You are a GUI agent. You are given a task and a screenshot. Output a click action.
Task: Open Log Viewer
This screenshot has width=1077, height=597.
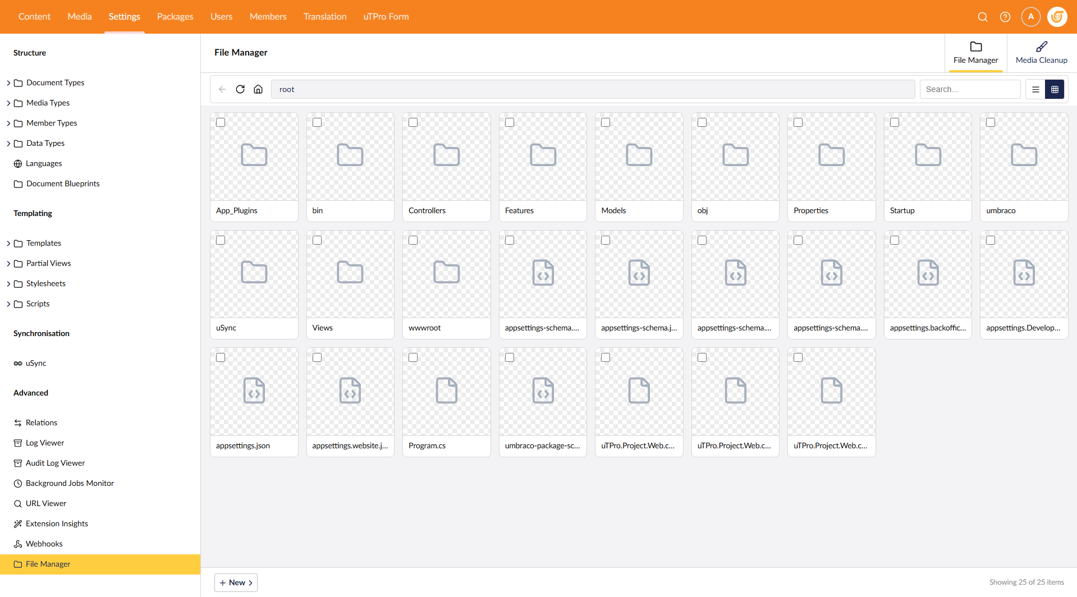pyautogui.click(x=39, y=443)
